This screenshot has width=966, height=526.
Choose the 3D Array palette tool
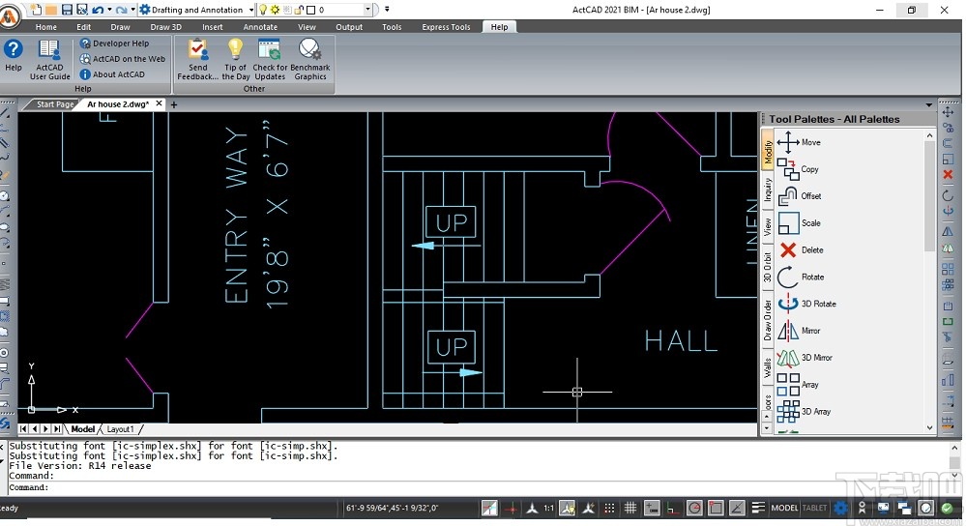(804, 412)
